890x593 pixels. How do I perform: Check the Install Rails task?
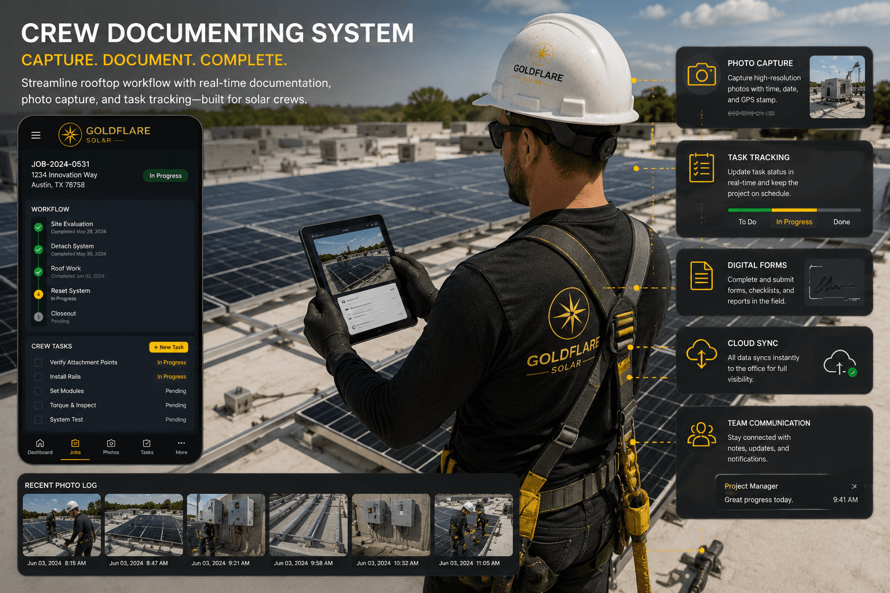click(38, 377)
